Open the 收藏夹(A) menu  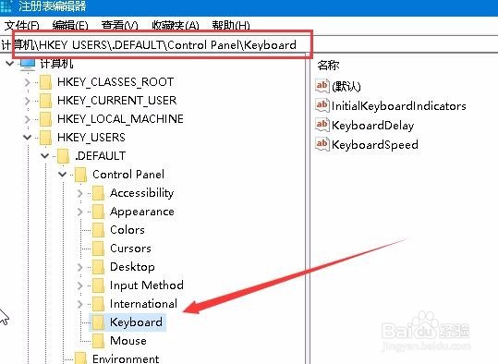point(176,26)
